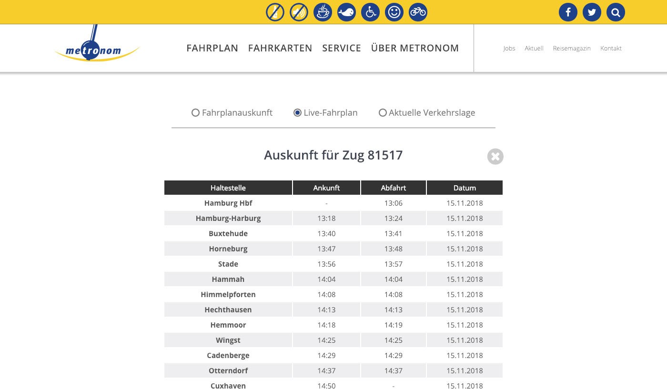The width and height of the screenshot is (667, 389).
Task: Go to the Reisemagazin link
Action: pyautogui.click(x=572, y=48)
